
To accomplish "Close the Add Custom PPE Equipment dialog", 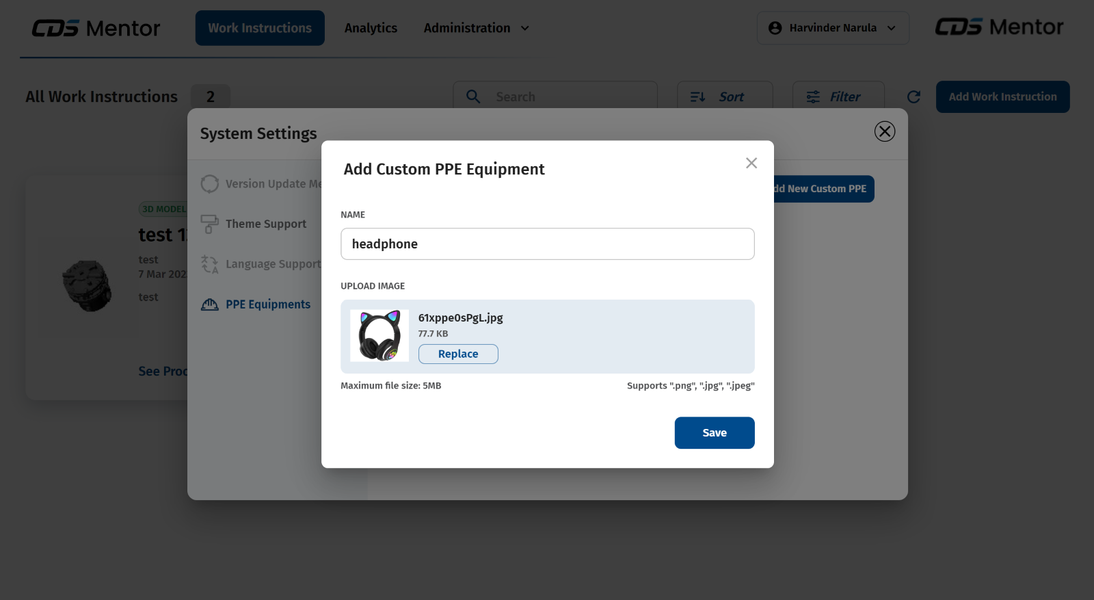I will [x=751, y=163].
